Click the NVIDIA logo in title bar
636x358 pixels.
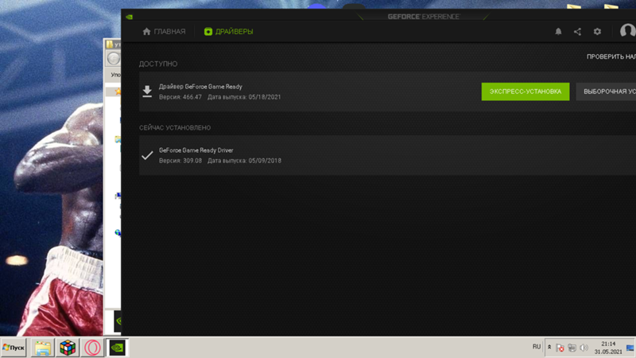(x=130, y=17)
